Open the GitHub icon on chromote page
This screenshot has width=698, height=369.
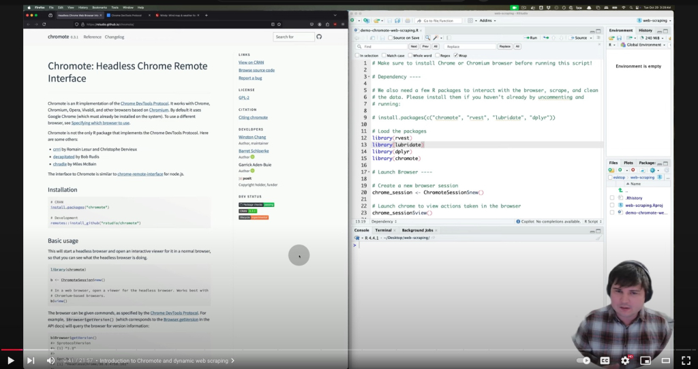click(x=319, y=37)
